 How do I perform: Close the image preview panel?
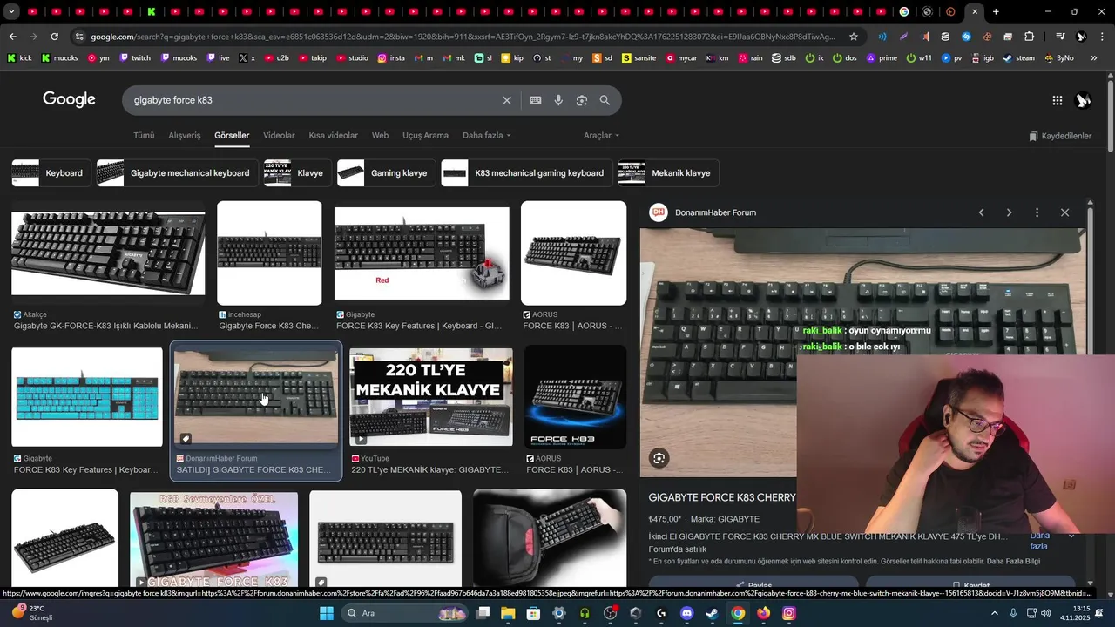1064,212
